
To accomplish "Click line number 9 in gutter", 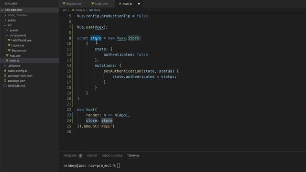I will [70, 38].
